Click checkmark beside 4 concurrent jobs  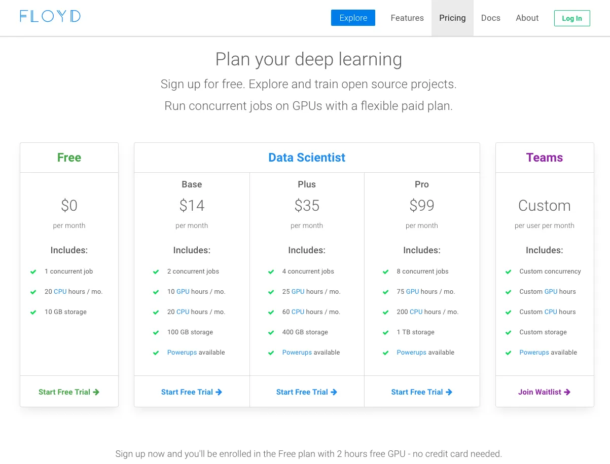pyautogui.click(x=271, y=272)
